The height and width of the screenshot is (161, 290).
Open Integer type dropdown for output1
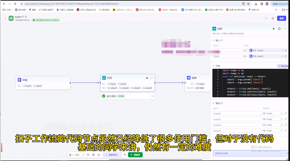point(273,113)
